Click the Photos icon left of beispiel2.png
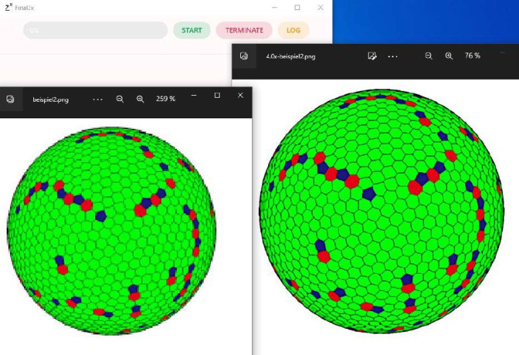The image size is (519, 355). (11, 99)
